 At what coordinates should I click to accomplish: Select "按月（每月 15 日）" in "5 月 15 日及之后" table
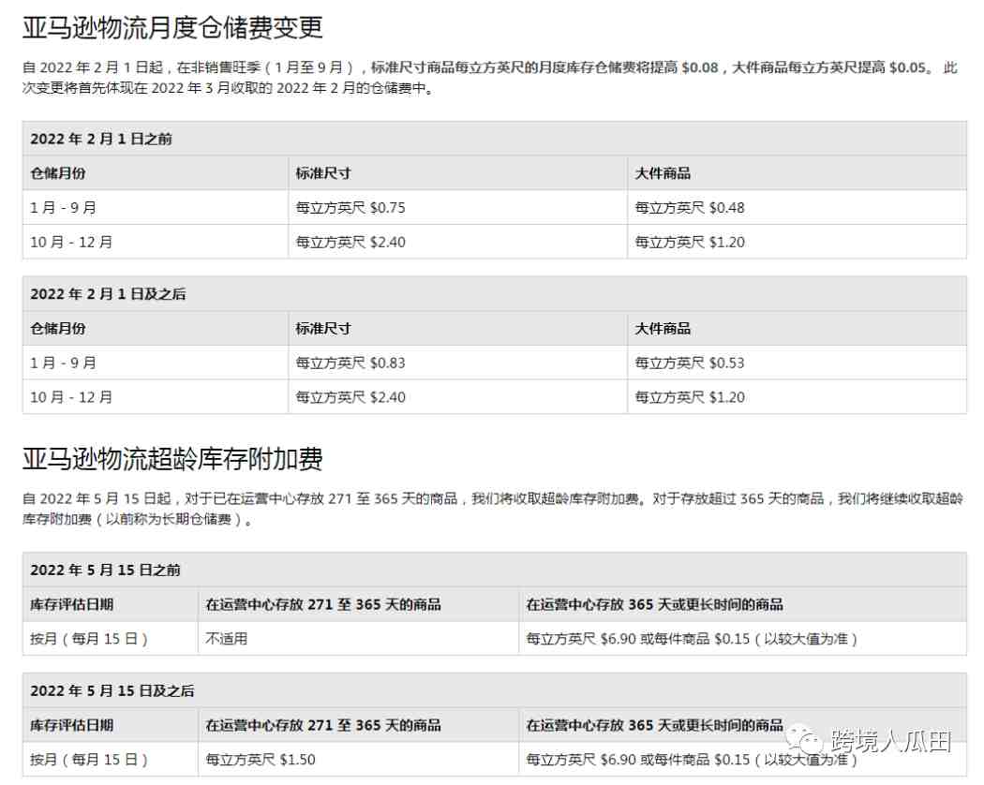89,760
